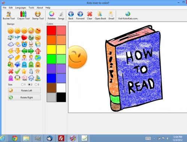This screenshot has height=142, width=187.
Task: Choose the bright green color swatch
Action: [x=51, y=59]
